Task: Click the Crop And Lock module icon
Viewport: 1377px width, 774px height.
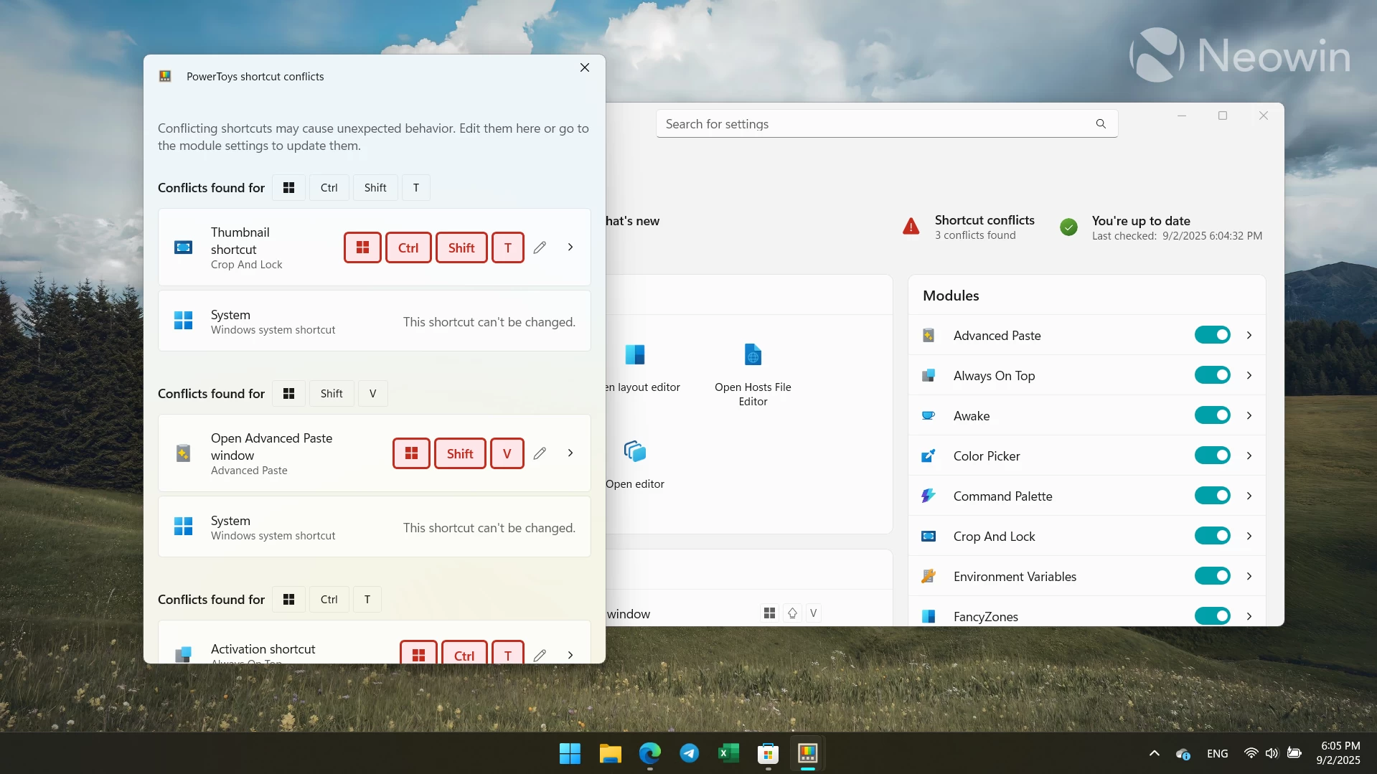Action: (929, 536)
